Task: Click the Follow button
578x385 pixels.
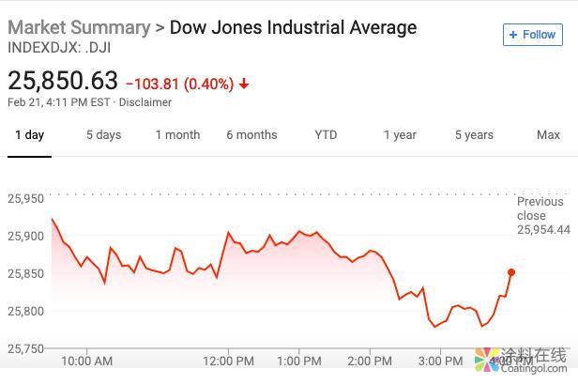Action: [532, 35]
